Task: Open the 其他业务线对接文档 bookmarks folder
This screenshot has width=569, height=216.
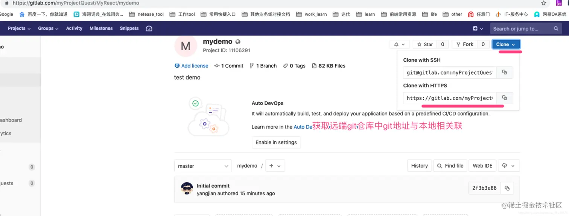Action: coord(266,14)
